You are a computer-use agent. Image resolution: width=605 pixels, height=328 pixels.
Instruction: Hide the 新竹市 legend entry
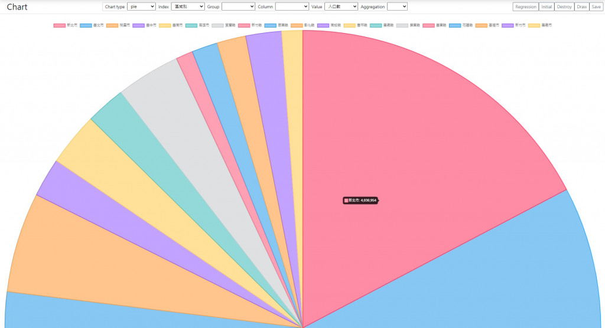pyautogui.click(x=514, y=25)
